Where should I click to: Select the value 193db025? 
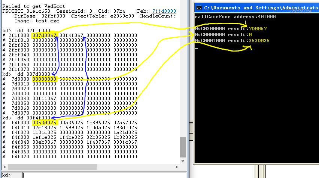[x=125, y=128]
